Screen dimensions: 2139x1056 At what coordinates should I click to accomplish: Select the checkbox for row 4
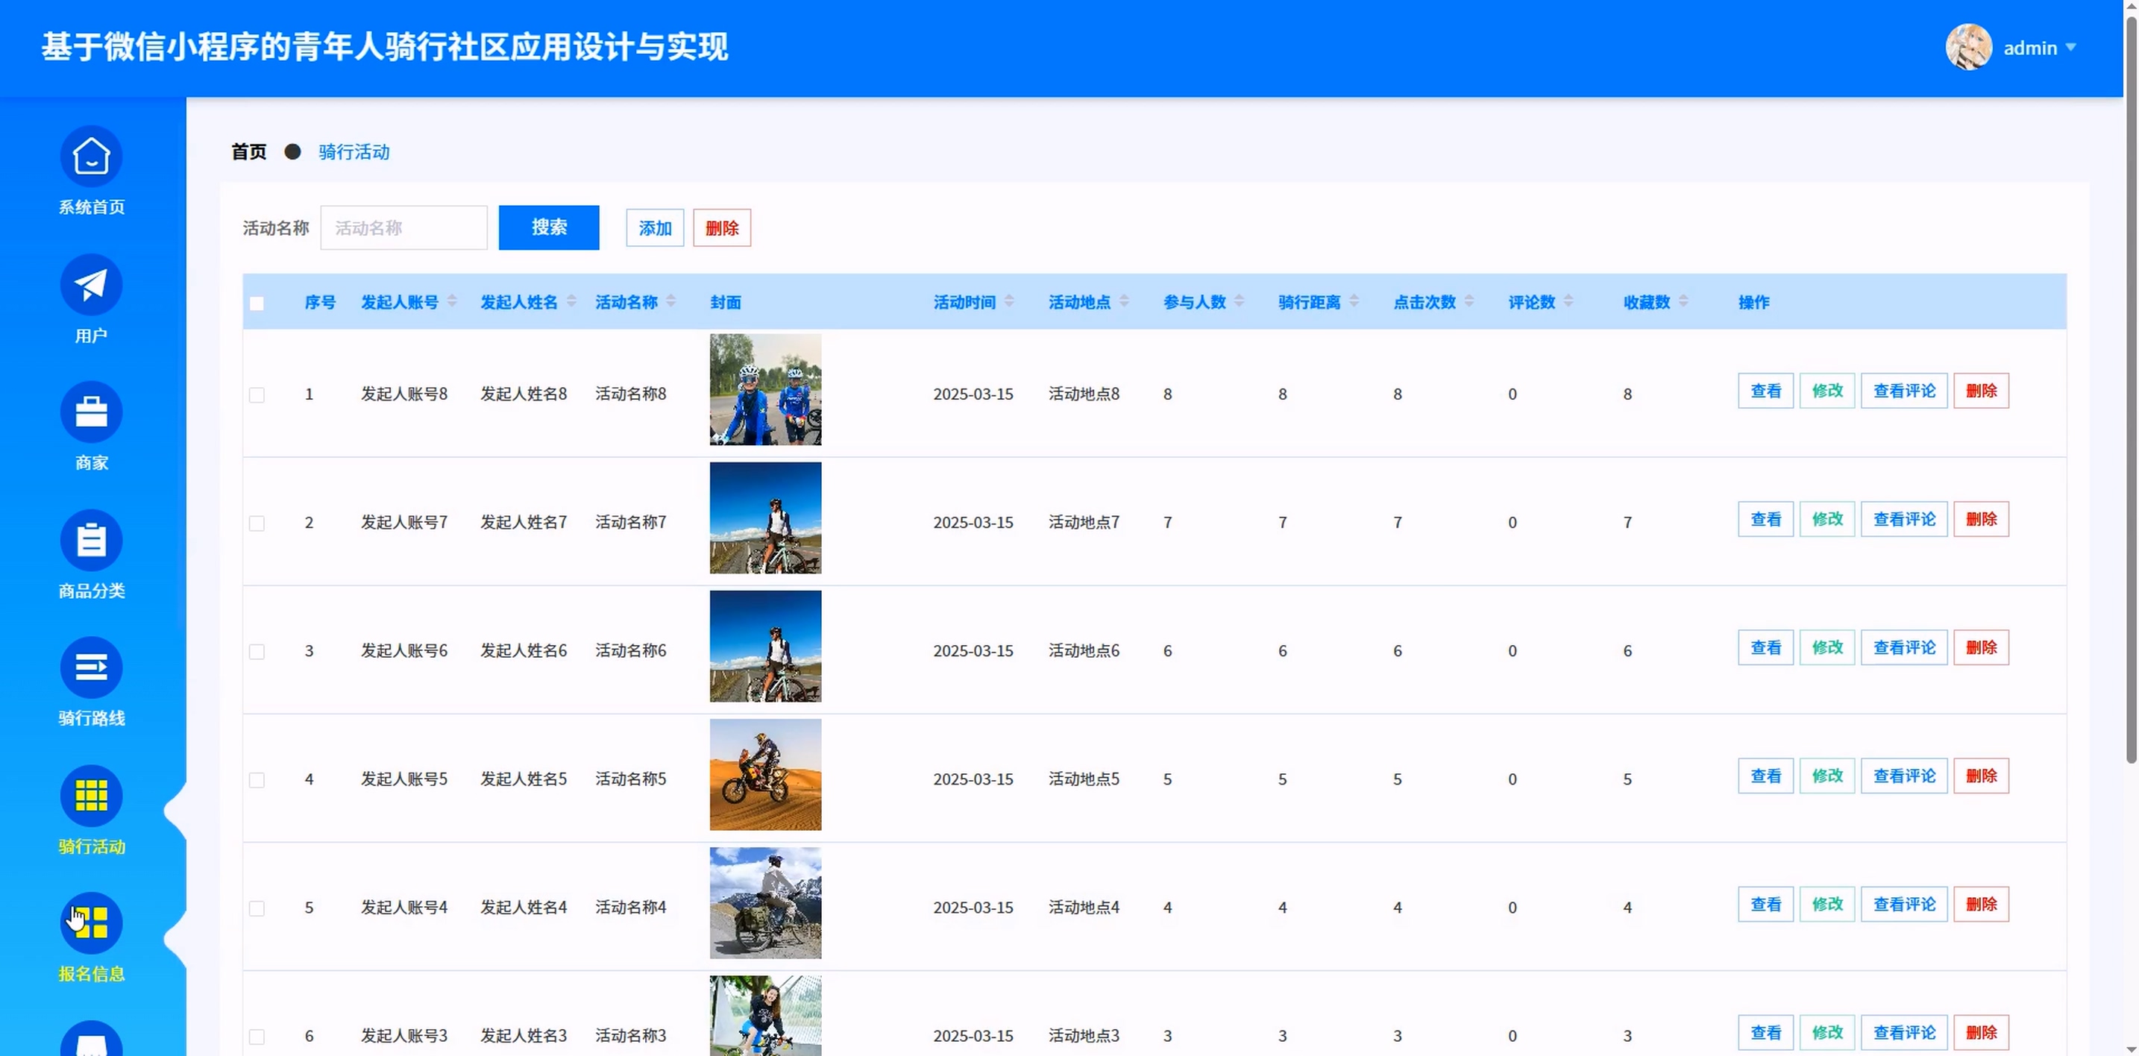(x=257, y=780)
